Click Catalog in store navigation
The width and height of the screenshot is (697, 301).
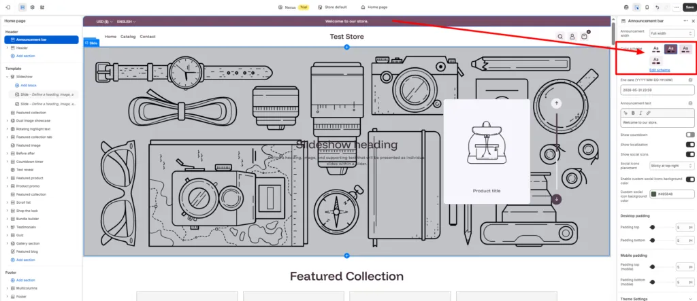128,37
